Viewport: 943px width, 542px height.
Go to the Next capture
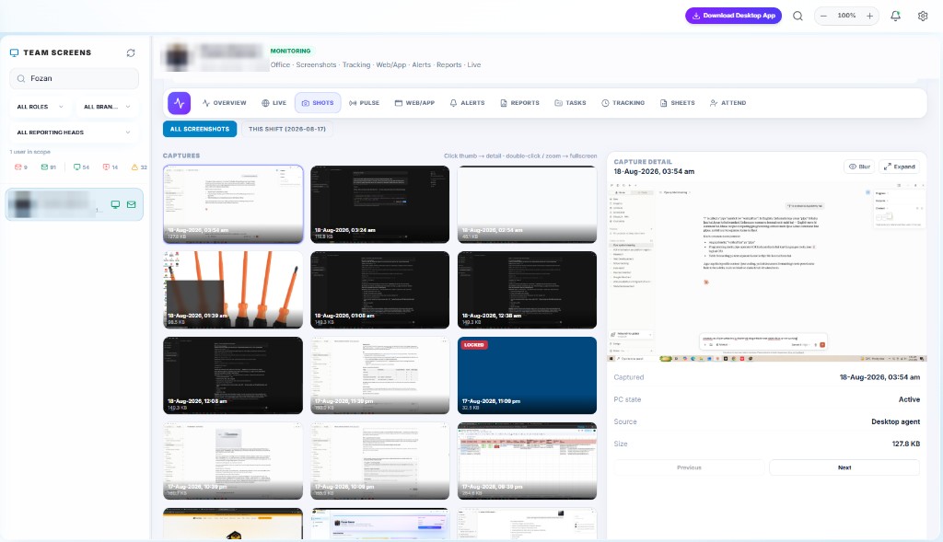(x=844, y=467)
